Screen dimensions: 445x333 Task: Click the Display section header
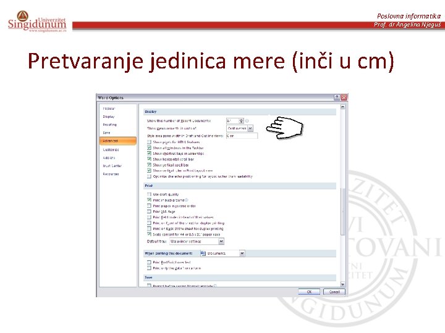coord(240,112)
